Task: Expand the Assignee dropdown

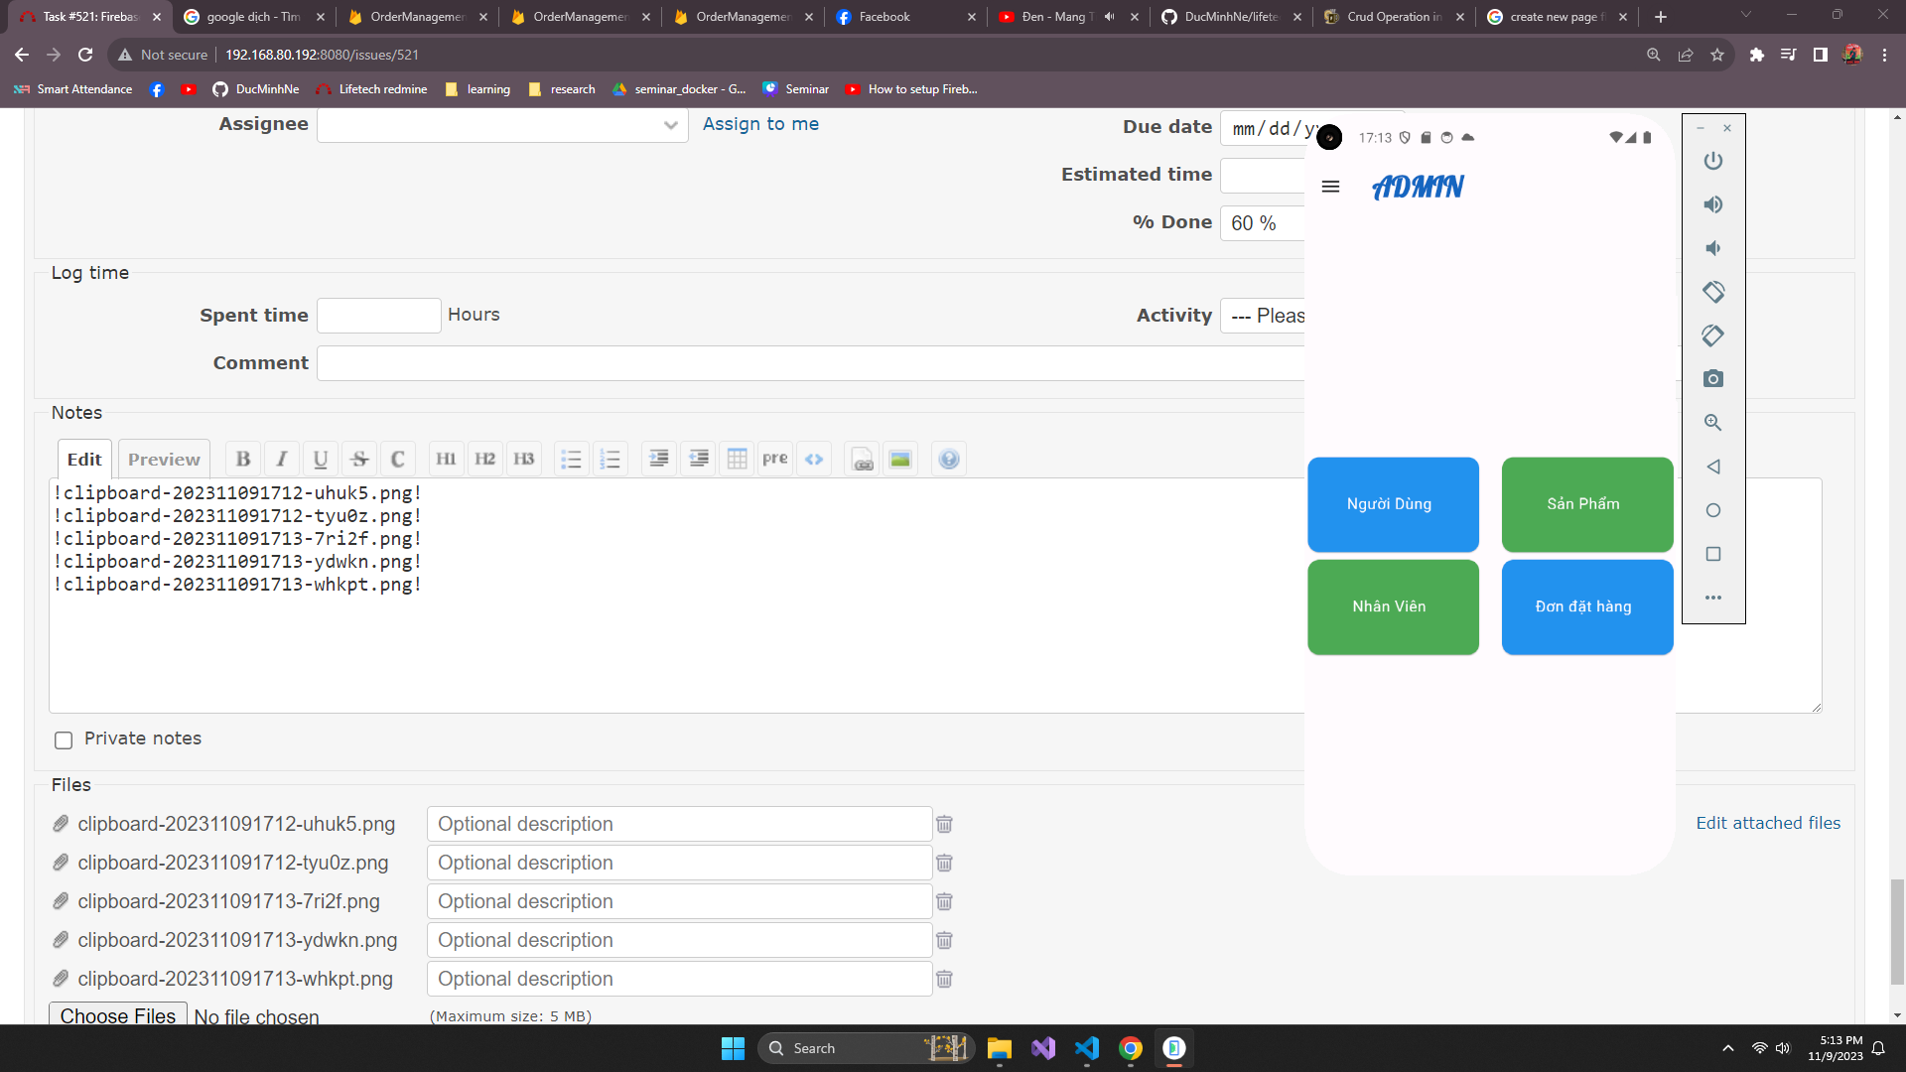Action: (x=502, y=125)
